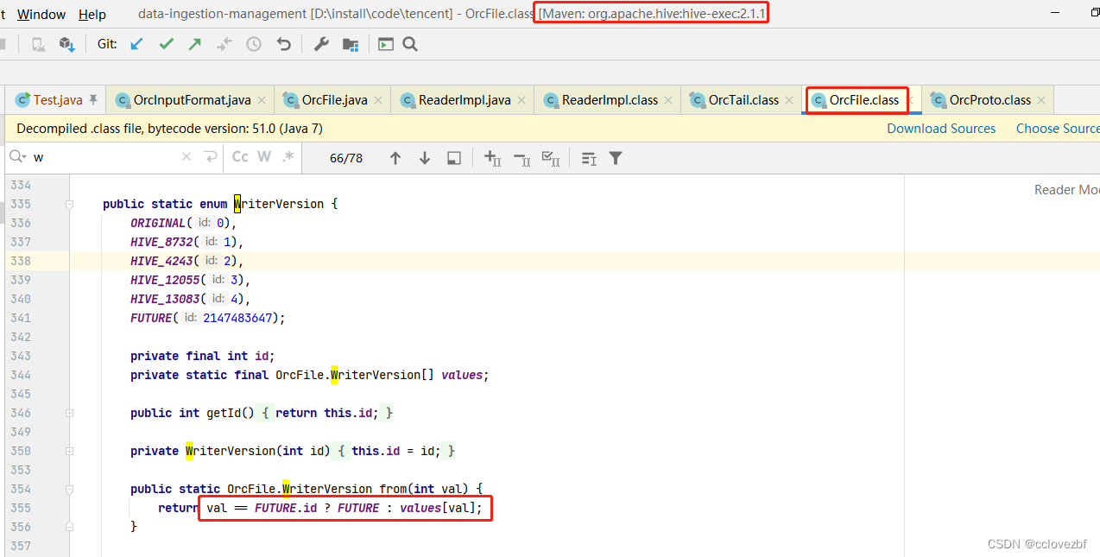Collapse the WriterVersion enum code fold
The height and width of the screenshot is (557, 1100).
70,204
